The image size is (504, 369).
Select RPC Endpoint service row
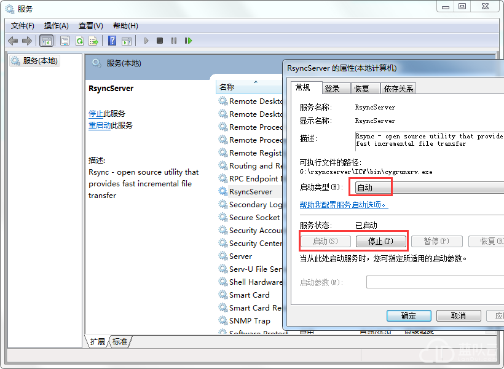coord(250,178)
